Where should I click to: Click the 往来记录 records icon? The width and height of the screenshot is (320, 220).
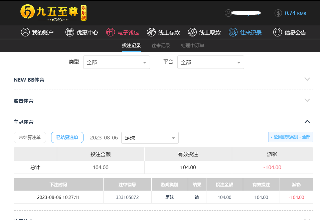233,32
